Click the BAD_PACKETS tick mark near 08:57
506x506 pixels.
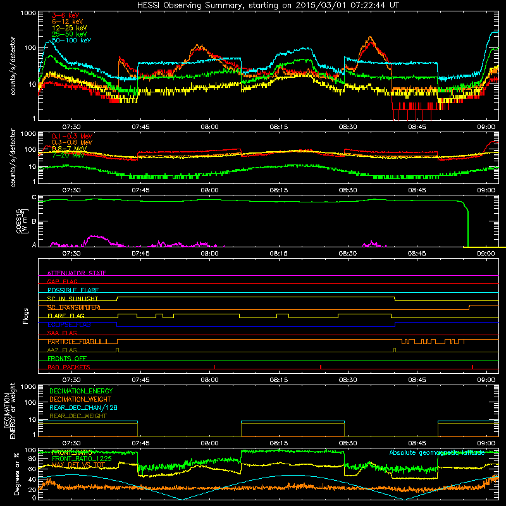472,367
